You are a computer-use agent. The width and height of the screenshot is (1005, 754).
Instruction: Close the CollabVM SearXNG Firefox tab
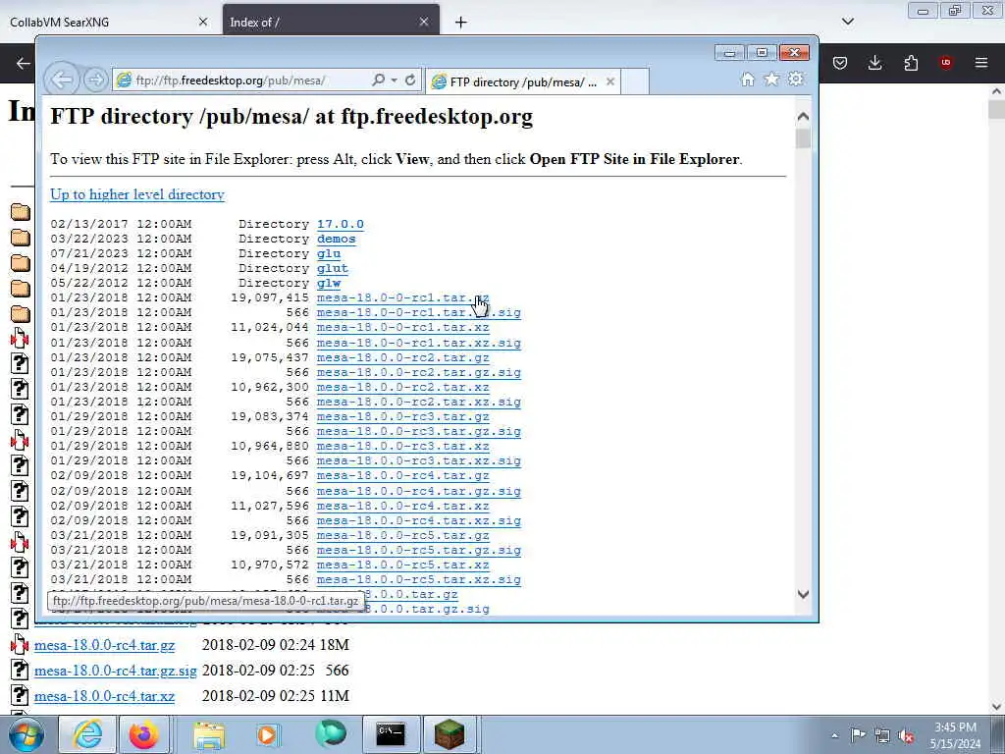[x=203, y=22]
